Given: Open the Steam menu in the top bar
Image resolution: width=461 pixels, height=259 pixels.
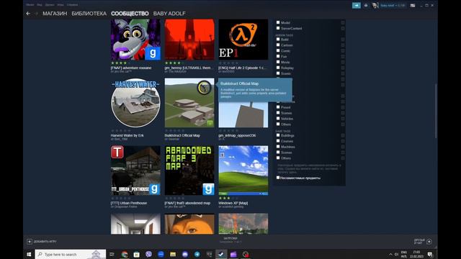Looking at the screenshot, I should point(30,5).
